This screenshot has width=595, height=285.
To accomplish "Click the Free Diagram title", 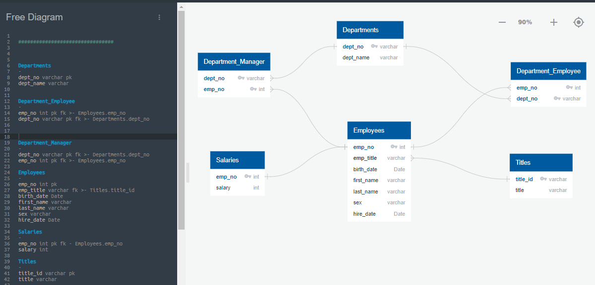I will click(34, 17).
